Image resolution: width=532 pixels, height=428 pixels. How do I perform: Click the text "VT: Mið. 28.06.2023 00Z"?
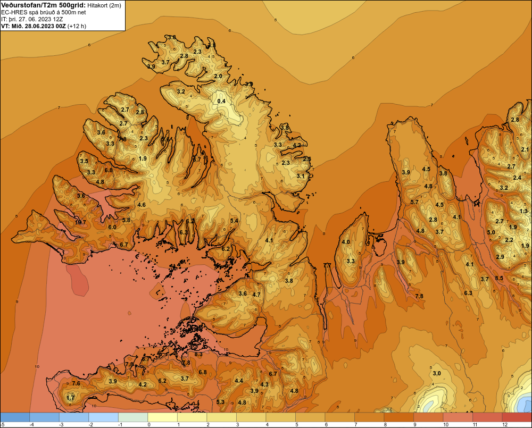(x=33, y=26)
